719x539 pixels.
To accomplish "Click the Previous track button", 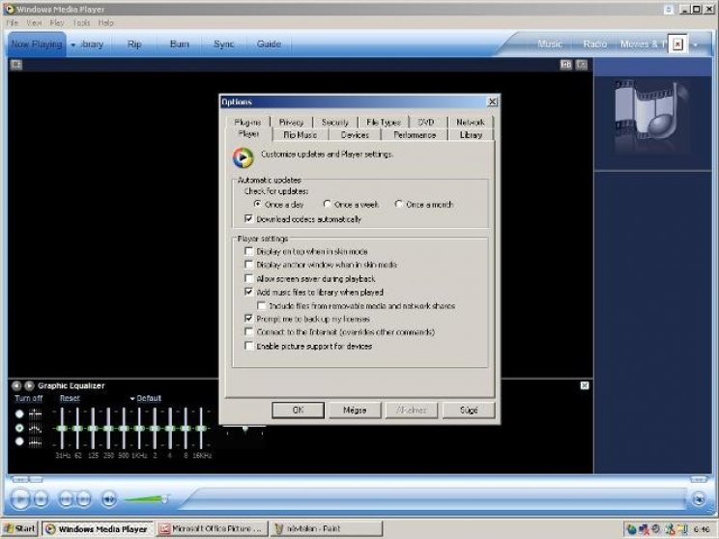I will pyautogui.click(x=66, y=498).
